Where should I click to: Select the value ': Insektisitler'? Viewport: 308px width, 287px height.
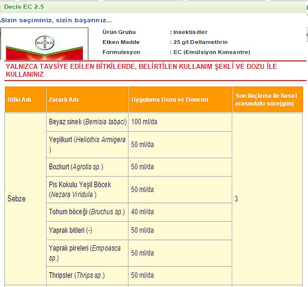[188, 32]
